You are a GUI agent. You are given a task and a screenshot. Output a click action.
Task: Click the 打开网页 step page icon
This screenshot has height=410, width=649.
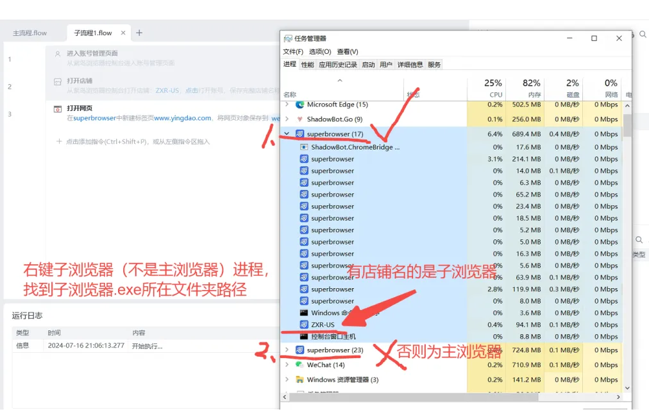[58, 109]
